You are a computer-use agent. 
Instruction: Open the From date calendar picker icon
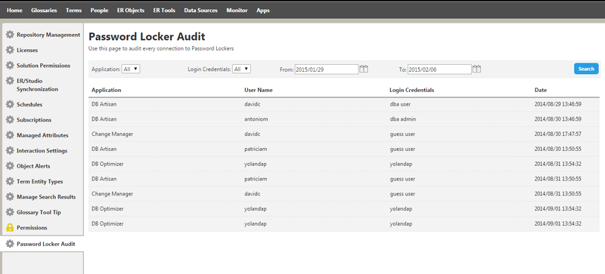364,69
